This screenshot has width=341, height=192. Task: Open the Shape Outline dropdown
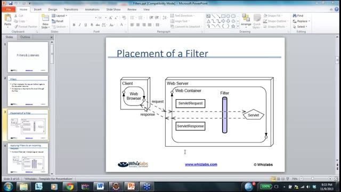tap(276, 21)
